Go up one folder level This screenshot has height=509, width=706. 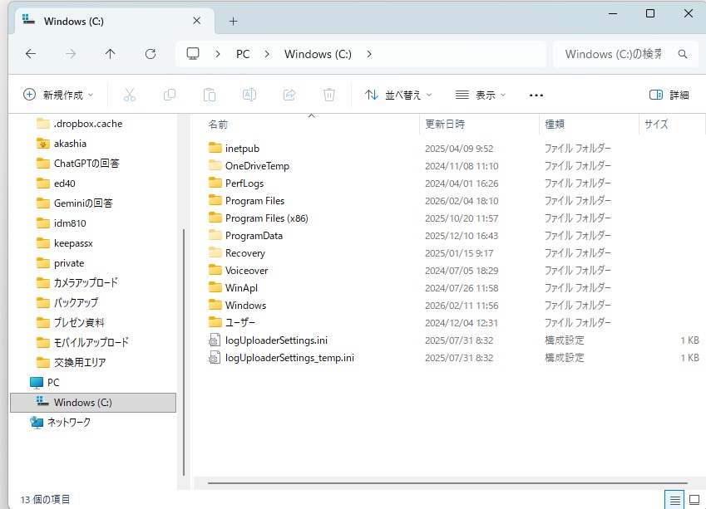click(x=111, y=54)
